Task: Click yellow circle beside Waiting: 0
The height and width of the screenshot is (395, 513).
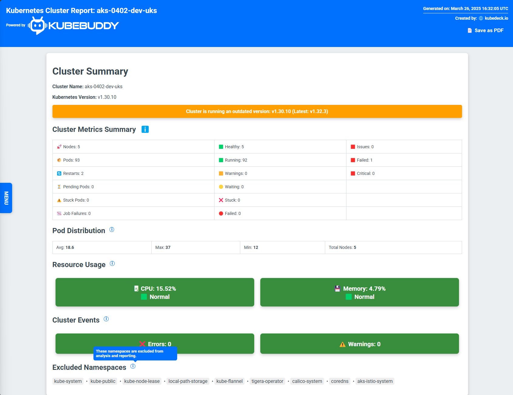Action: 221,187
